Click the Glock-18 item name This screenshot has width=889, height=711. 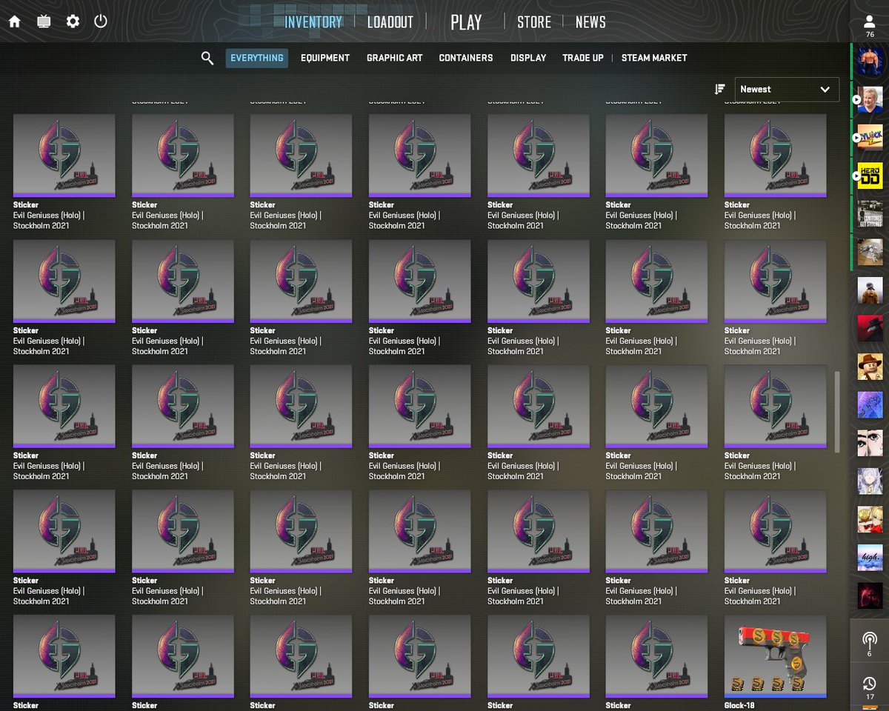pos(741,706)
